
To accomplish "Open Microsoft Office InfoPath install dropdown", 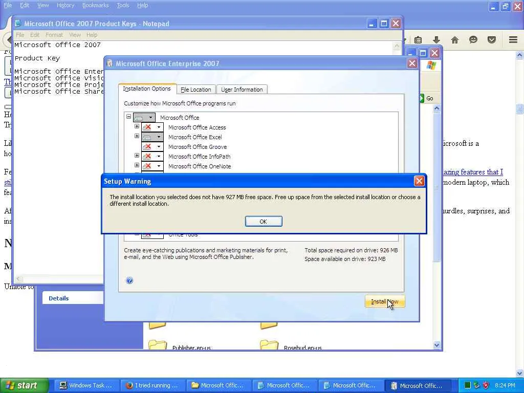I will 159,157.
